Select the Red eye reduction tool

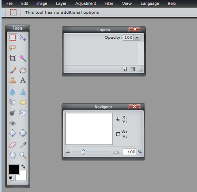(12, 123)
